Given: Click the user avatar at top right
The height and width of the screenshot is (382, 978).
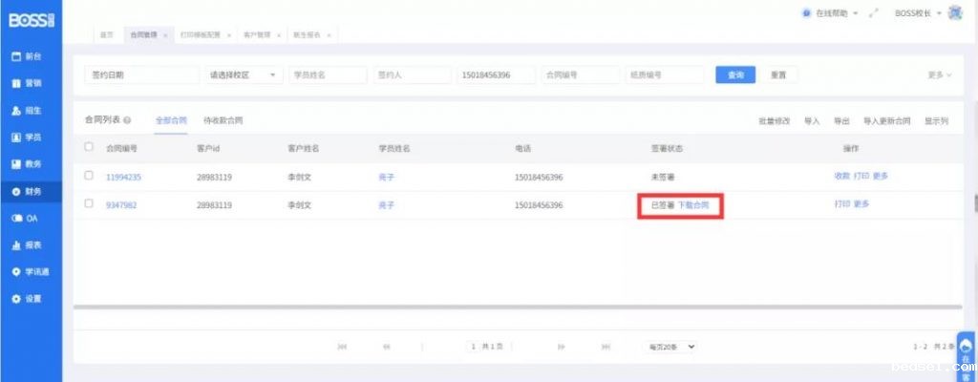Looking at the screenshot, I should 956,13.
